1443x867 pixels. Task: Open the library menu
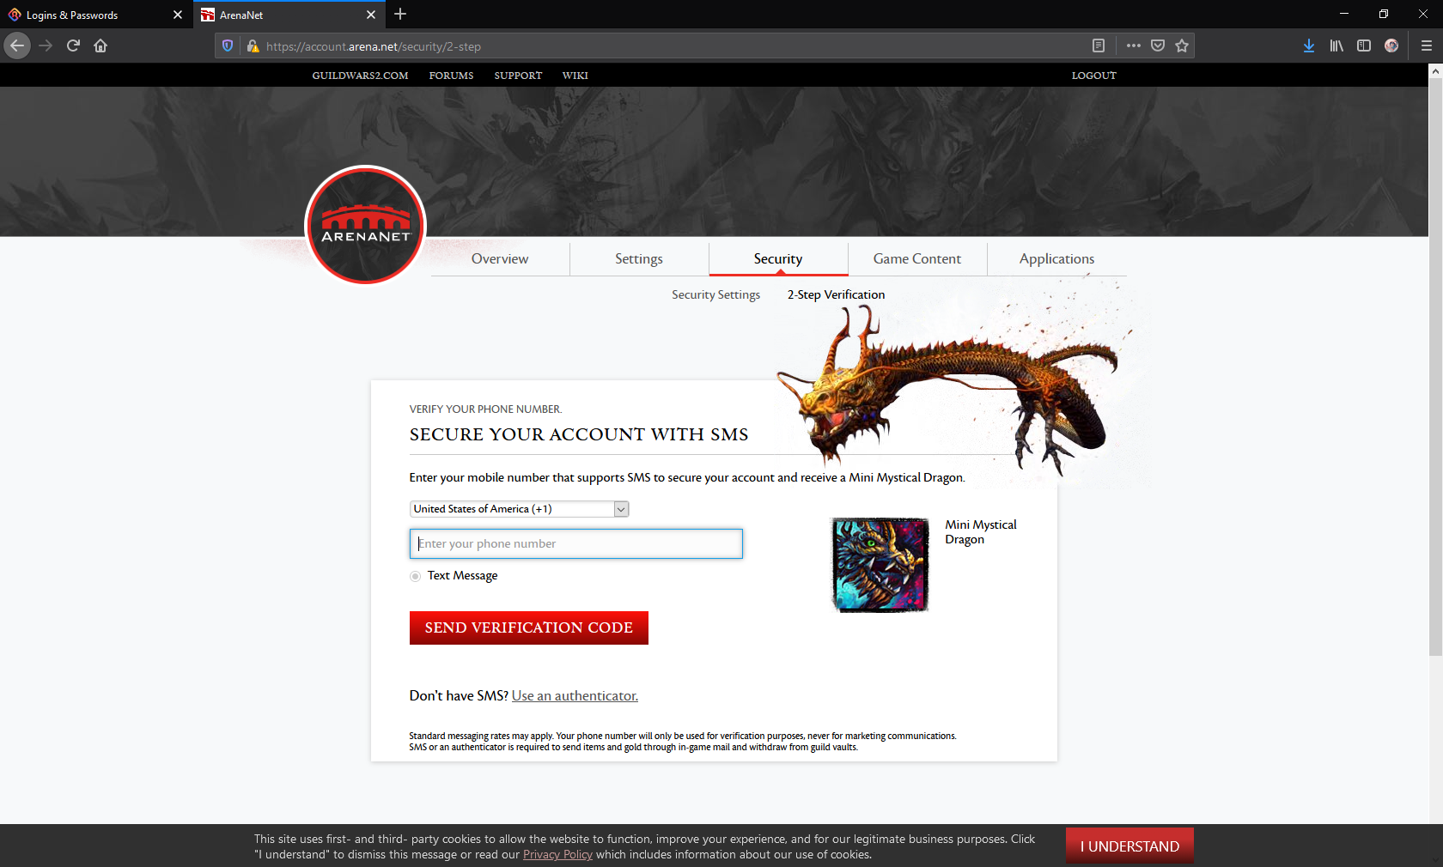1336,45
